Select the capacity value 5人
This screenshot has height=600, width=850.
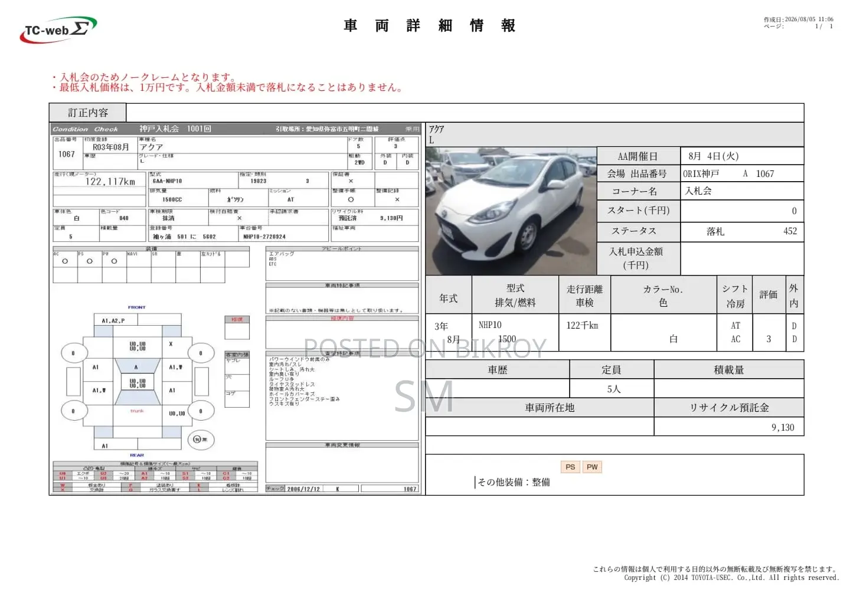coord(614,389)
